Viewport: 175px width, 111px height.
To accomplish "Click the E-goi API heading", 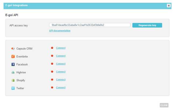I will [12, 15].
